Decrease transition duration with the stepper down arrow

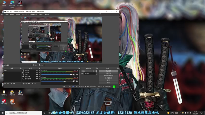[x=97, y=74]
